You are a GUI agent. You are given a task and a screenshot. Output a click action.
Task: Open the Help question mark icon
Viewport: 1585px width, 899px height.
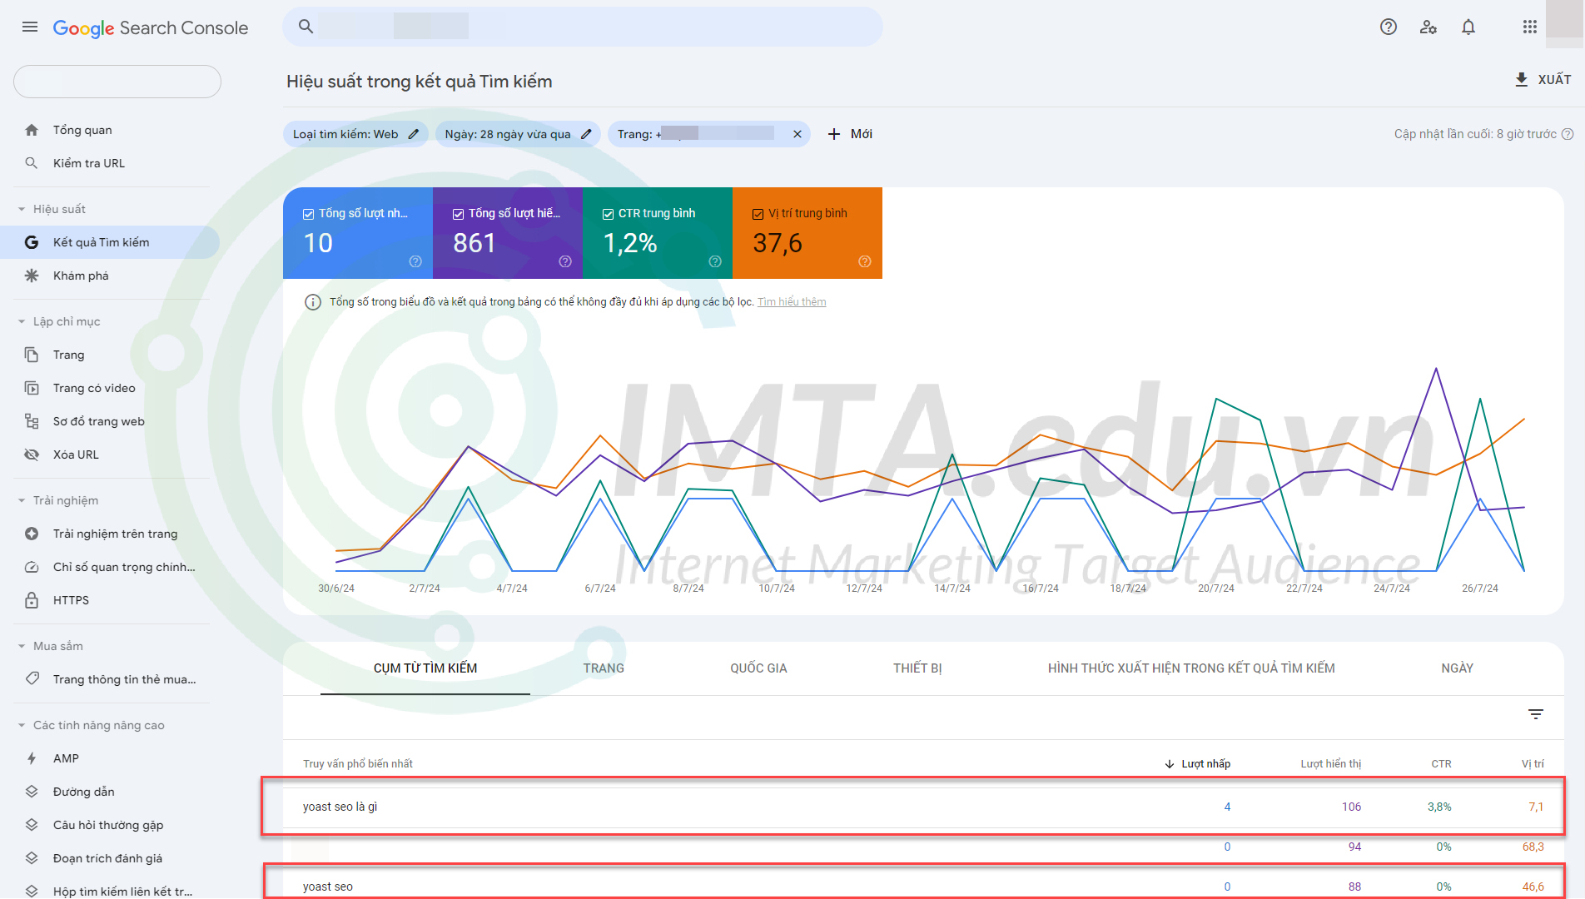(x=1389, y=27)
